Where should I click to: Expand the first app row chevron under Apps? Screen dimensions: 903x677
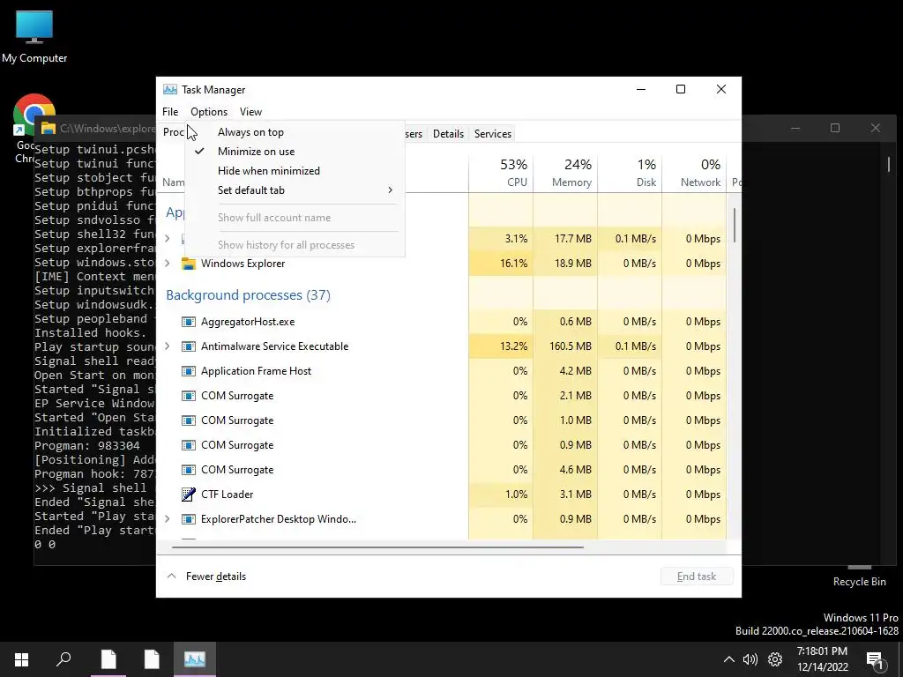coord(168,238)
